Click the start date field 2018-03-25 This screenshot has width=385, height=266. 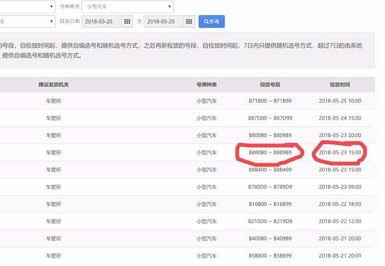click(x=101, y=21)
